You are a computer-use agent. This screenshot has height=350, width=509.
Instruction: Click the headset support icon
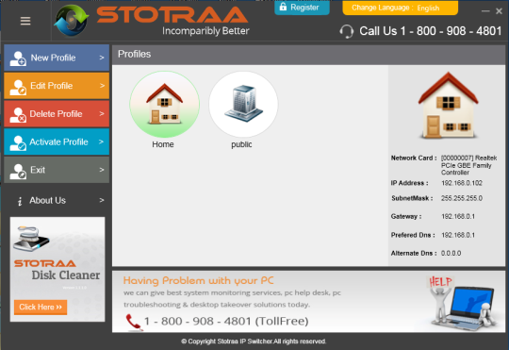347,31
